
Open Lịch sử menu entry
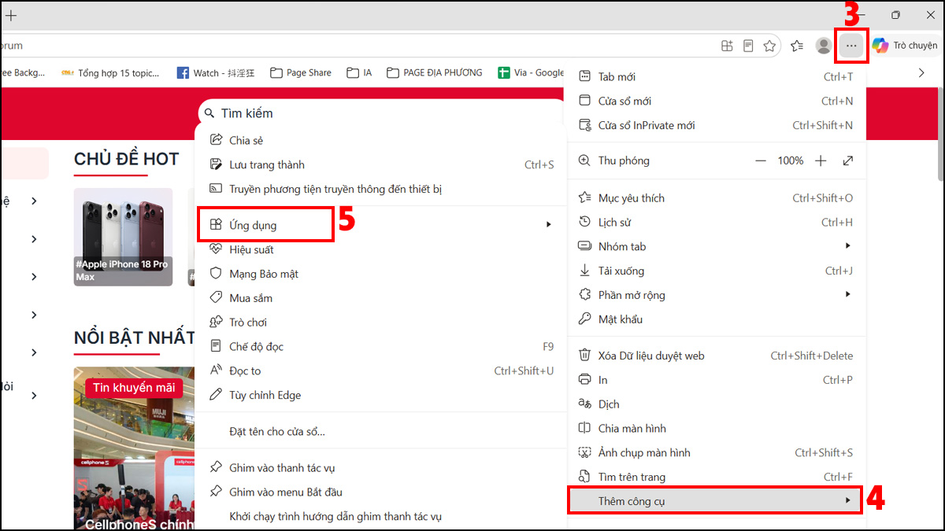716,223
